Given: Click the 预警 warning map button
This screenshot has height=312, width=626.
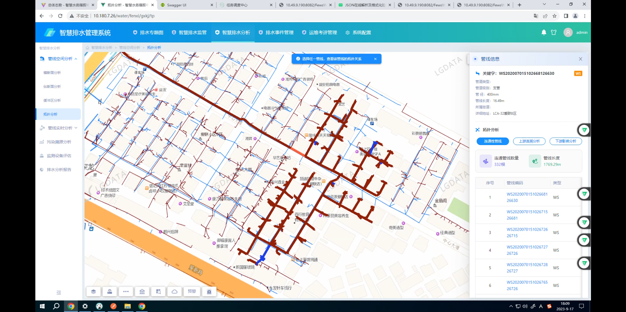Looking at the screenshot, I should [x=192, y=291].
